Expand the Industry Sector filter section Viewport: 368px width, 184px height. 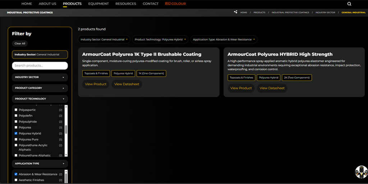pyautogui.click(x=40, y=77)
